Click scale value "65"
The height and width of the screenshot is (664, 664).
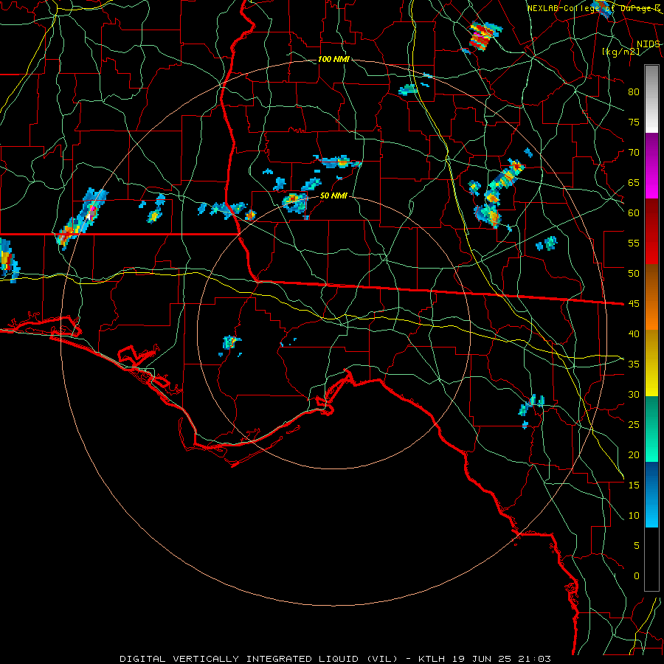point(634,182)
